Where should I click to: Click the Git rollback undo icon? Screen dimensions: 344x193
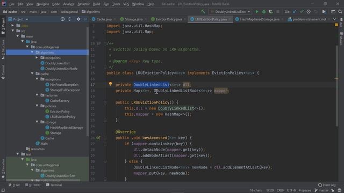pyautogui.click(x=316, y=12)
